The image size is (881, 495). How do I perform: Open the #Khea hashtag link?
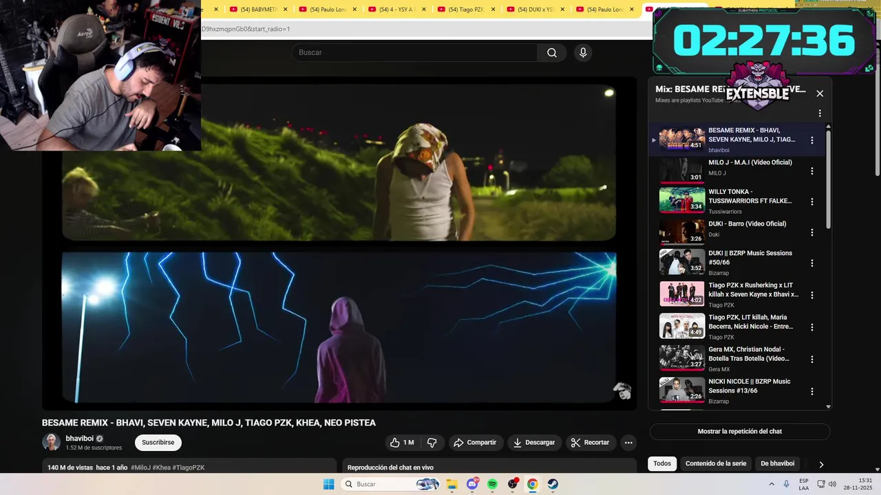tap(162, 467)
